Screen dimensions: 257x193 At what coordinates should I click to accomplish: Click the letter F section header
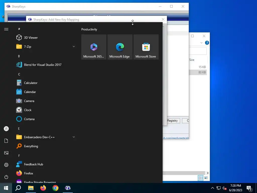(19, 156)
